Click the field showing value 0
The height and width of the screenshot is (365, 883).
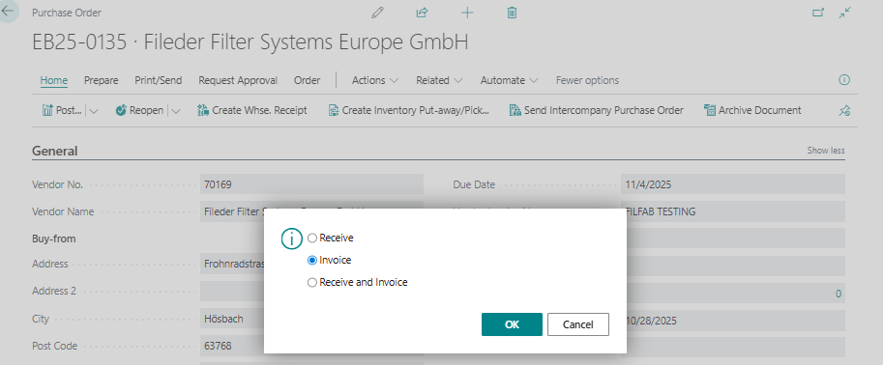(x=735, y=294)
